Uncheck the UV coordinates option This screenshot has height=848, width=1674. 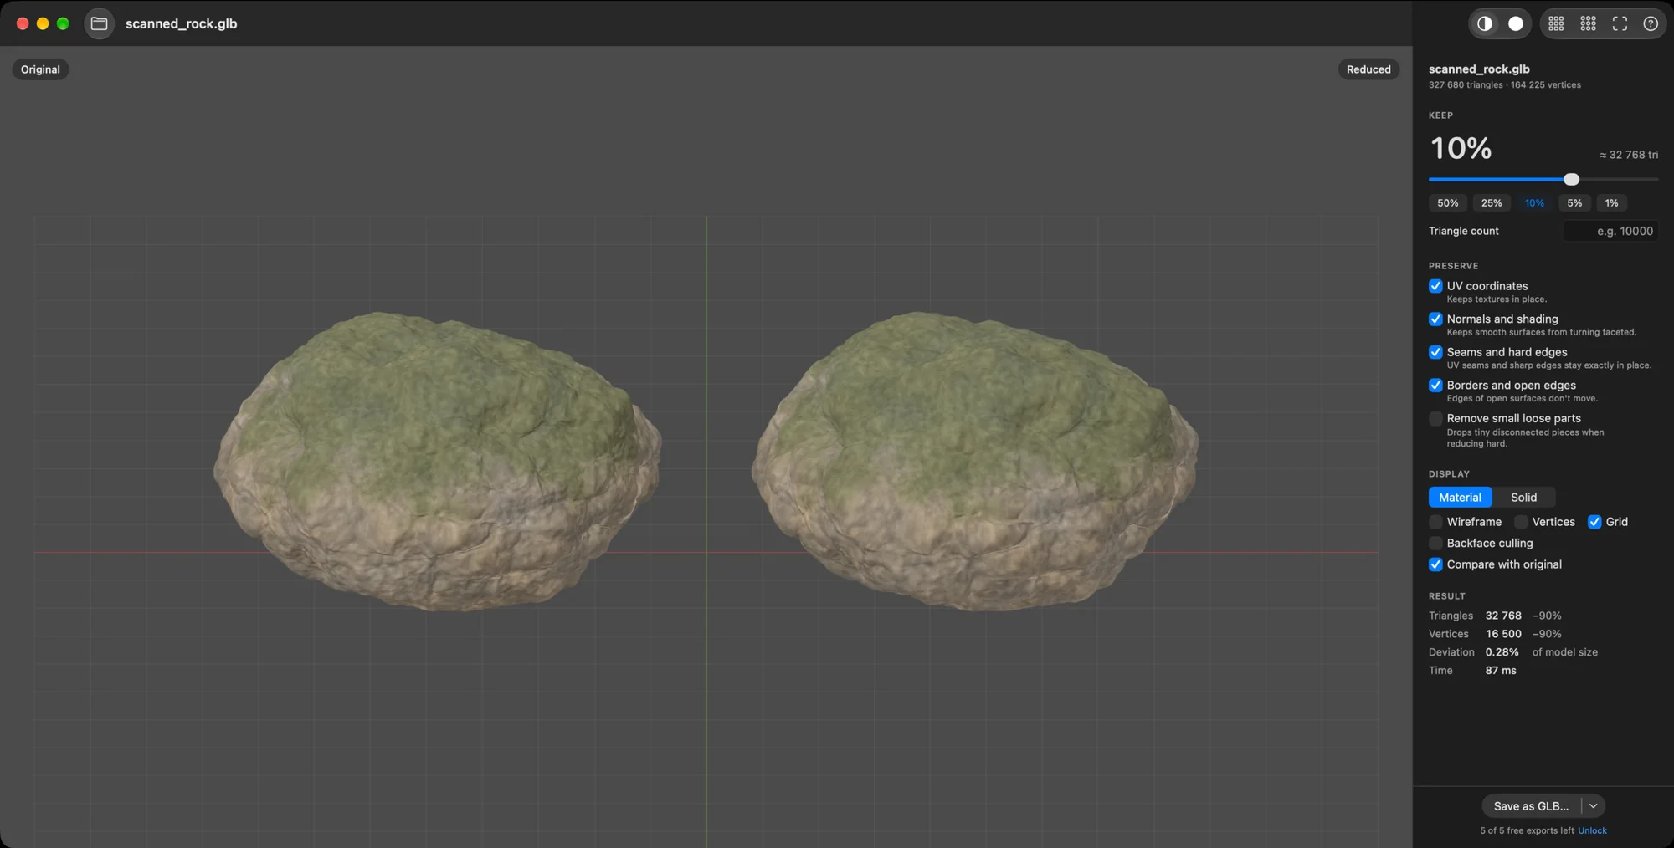pyautogui.click(x=1435, y=286)
